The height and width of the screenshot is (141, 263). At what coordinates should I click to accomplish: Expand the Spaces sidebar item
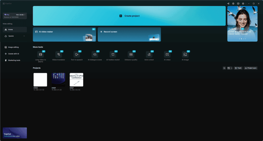(x=15, y=36)
